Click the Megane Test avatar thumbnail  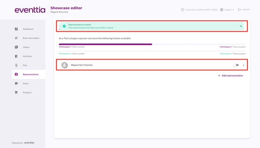(64, 65)
